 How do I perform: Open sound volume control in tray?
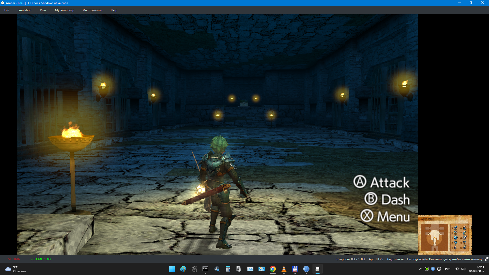463,269
